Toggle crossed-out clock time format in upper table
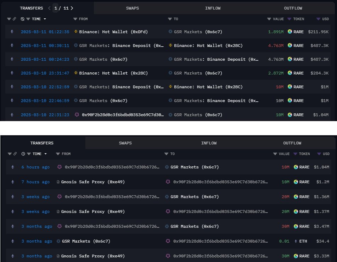 coord(23,19)
